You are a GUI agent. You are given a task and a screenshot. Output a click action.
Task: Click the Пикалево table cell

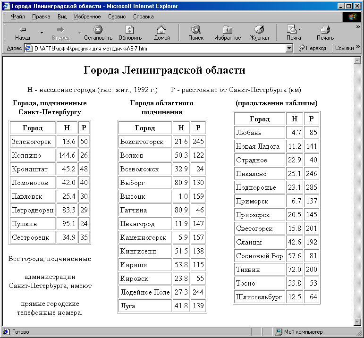260,174
